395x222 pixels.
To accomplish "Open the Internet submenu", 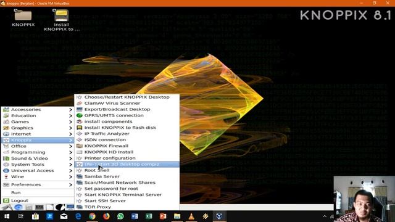I will pos(38,134).
